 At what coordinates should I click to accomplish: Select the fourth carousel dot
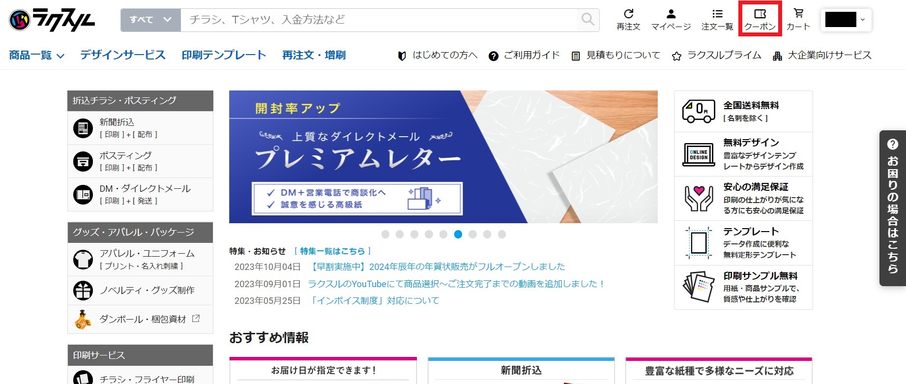point(429,235)
